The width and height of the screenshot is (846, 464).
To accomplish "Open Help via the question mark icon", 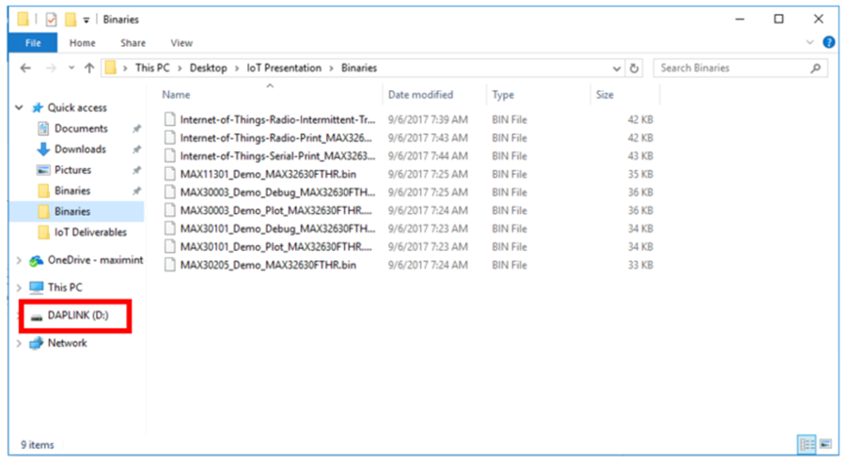I will click(x=829, y=42).
